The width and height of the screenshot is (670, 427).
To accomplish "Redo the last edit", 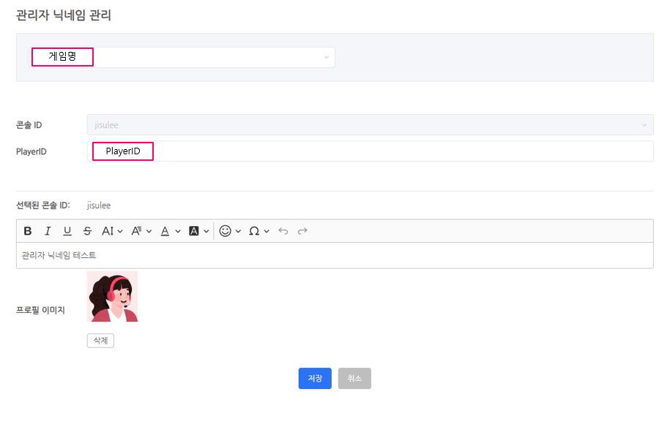I will (302, 231).
